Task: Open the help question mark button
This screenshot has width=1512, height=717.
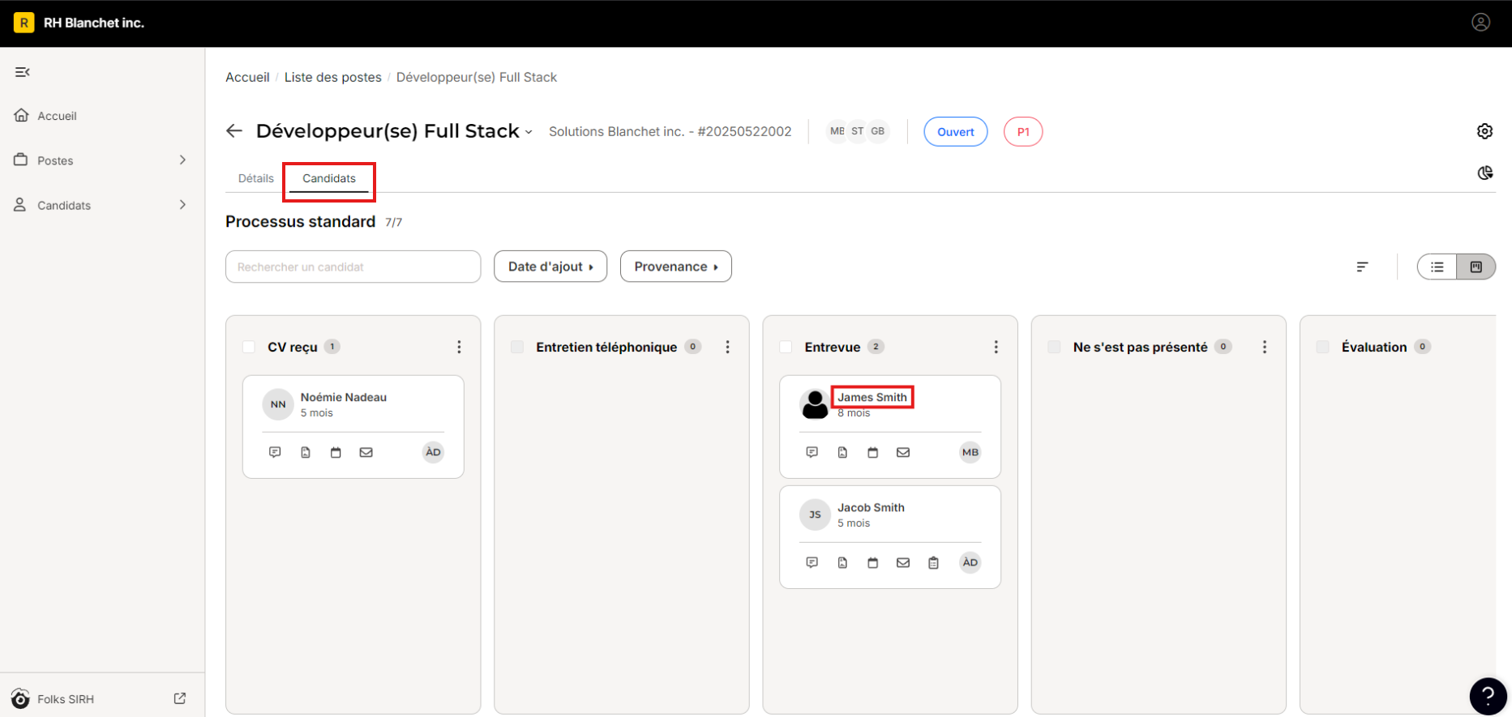Action: tap(1488, 695)
